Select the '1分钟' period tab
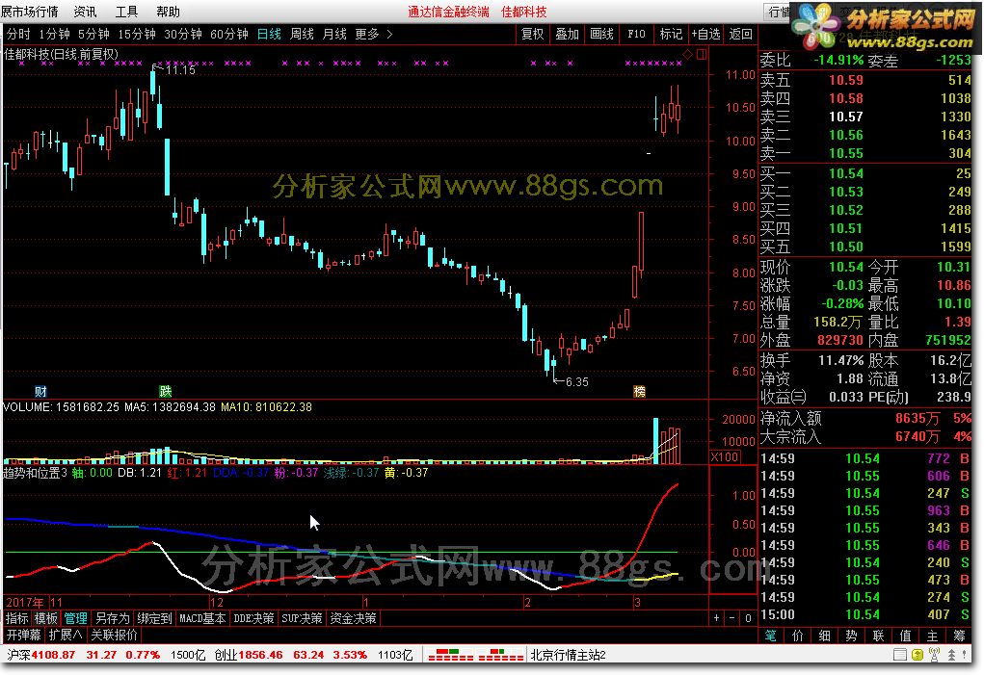The width and height of the screenshot is (984, 675). (55, 34)
